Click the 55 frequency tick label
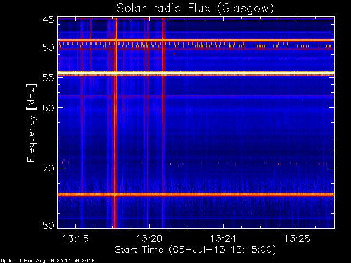 [48, 78]
